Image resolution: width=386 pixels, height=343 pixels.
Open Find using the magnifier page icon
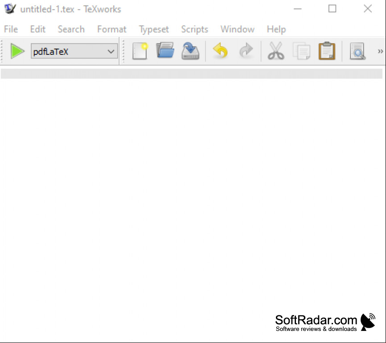click(357, 51)
